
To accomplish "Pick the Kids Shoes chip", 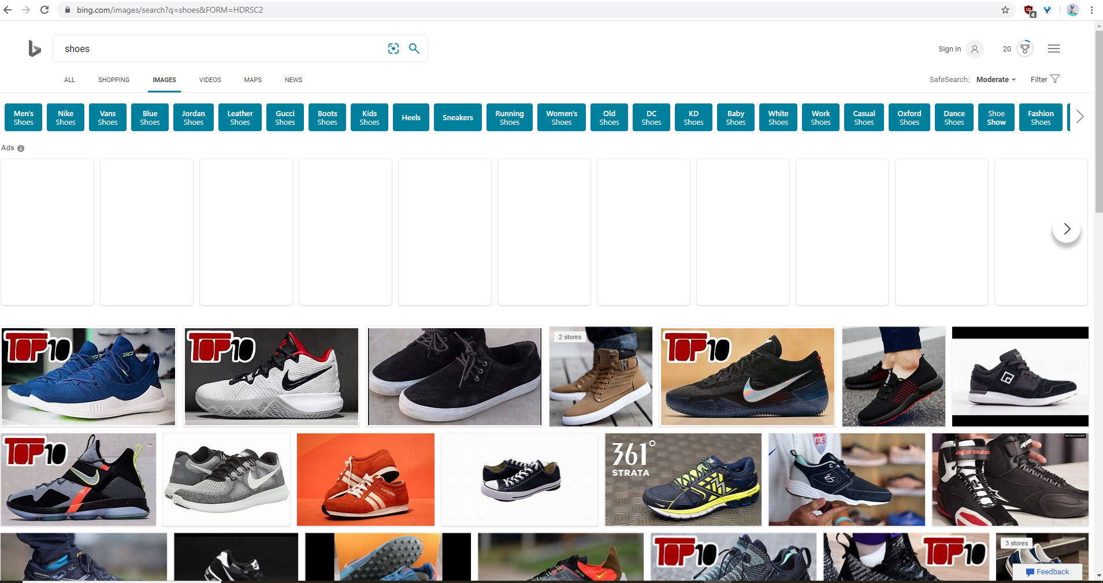I will point(369,117).
